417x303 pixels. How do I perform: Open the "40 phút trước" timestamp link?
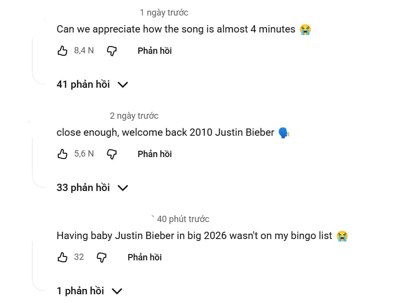pos(183,219)
